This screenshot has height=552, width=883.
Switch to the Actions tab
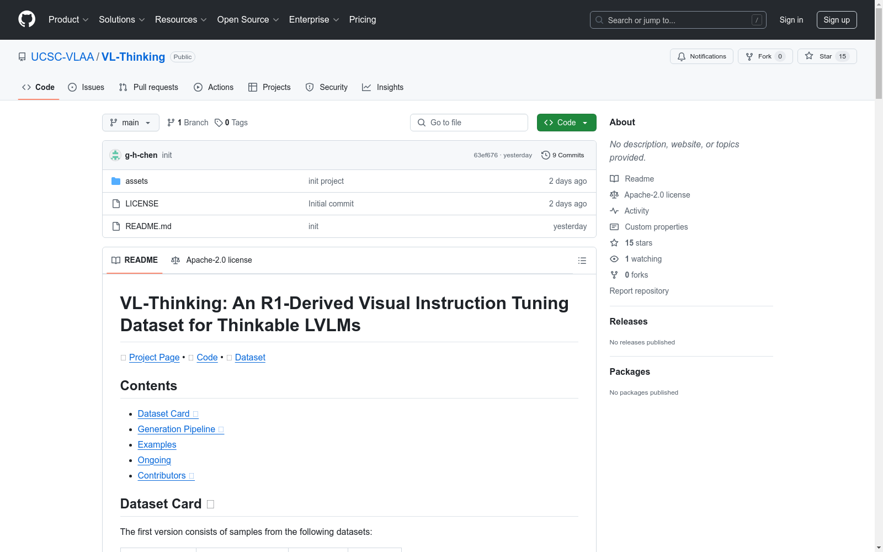pyautogui.click(x=214, y=87)
